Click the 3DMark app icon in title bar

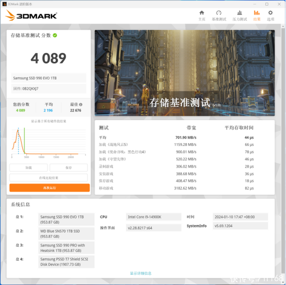tap(4, 3)
